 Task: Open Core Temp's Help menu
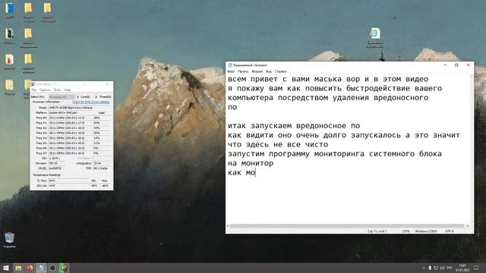pyautogui.click(x=68, y=90)
